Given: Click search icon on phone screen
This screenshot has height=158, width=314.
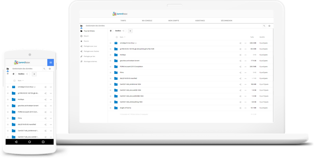Looking at the screenshot, I should [x=44, y=69].
